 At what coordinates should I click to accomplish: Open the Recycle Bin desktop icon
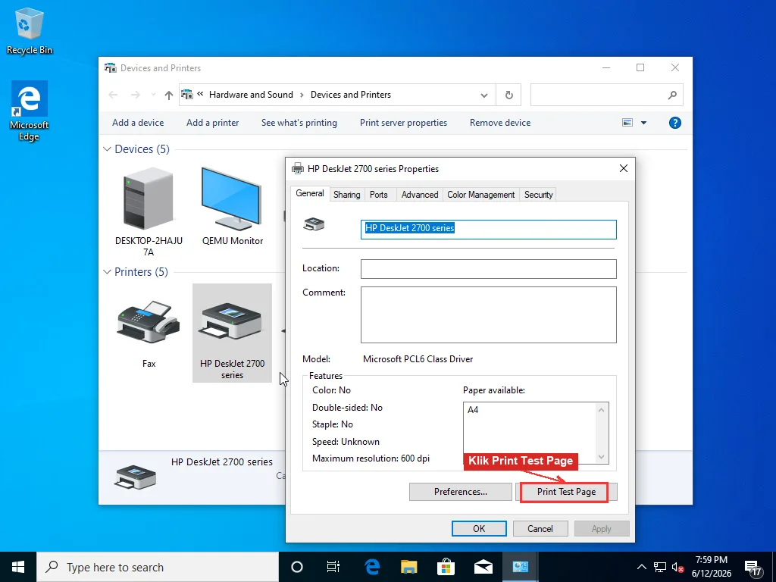30,30
